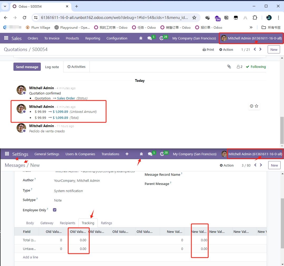
Task: Open the Products menu
Action: pyautogui.click(x=72, y=38)
